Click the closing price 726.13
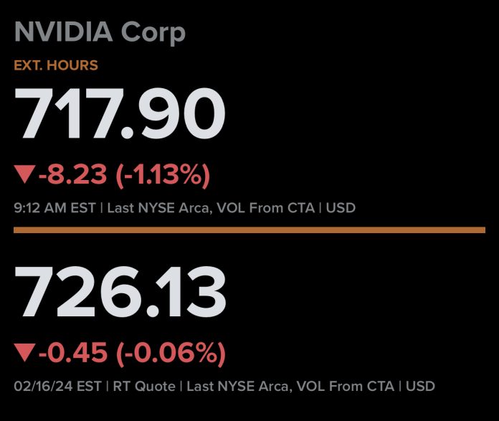 click(x=120, y=295)
